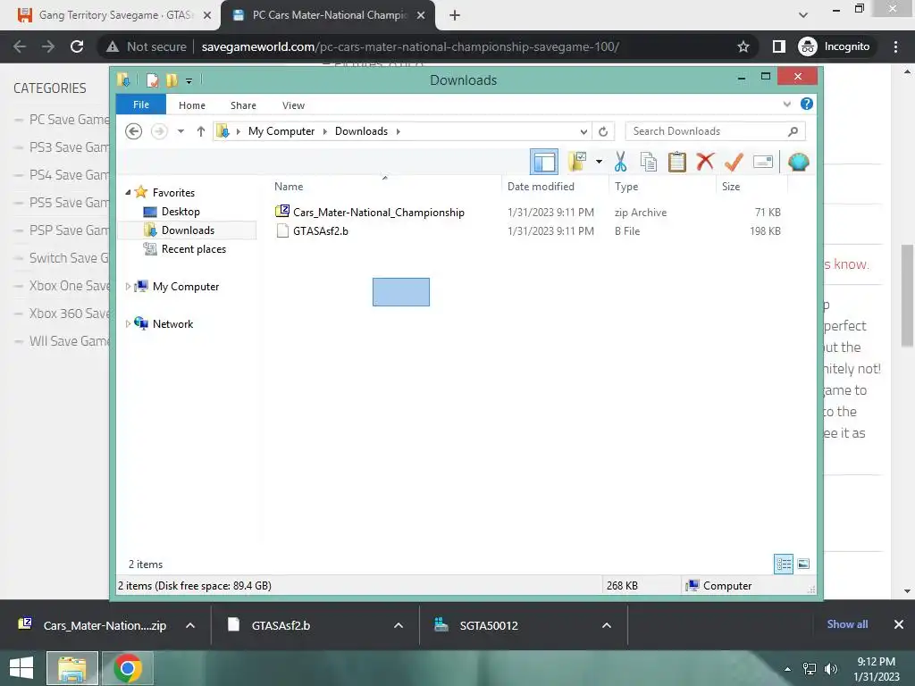Switch to the View ribbon tab

[x=293, y=105]
